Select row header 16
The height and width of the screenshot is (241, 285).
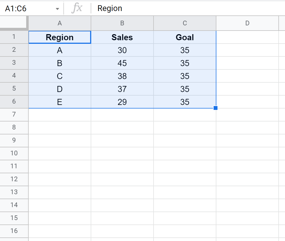14,231
